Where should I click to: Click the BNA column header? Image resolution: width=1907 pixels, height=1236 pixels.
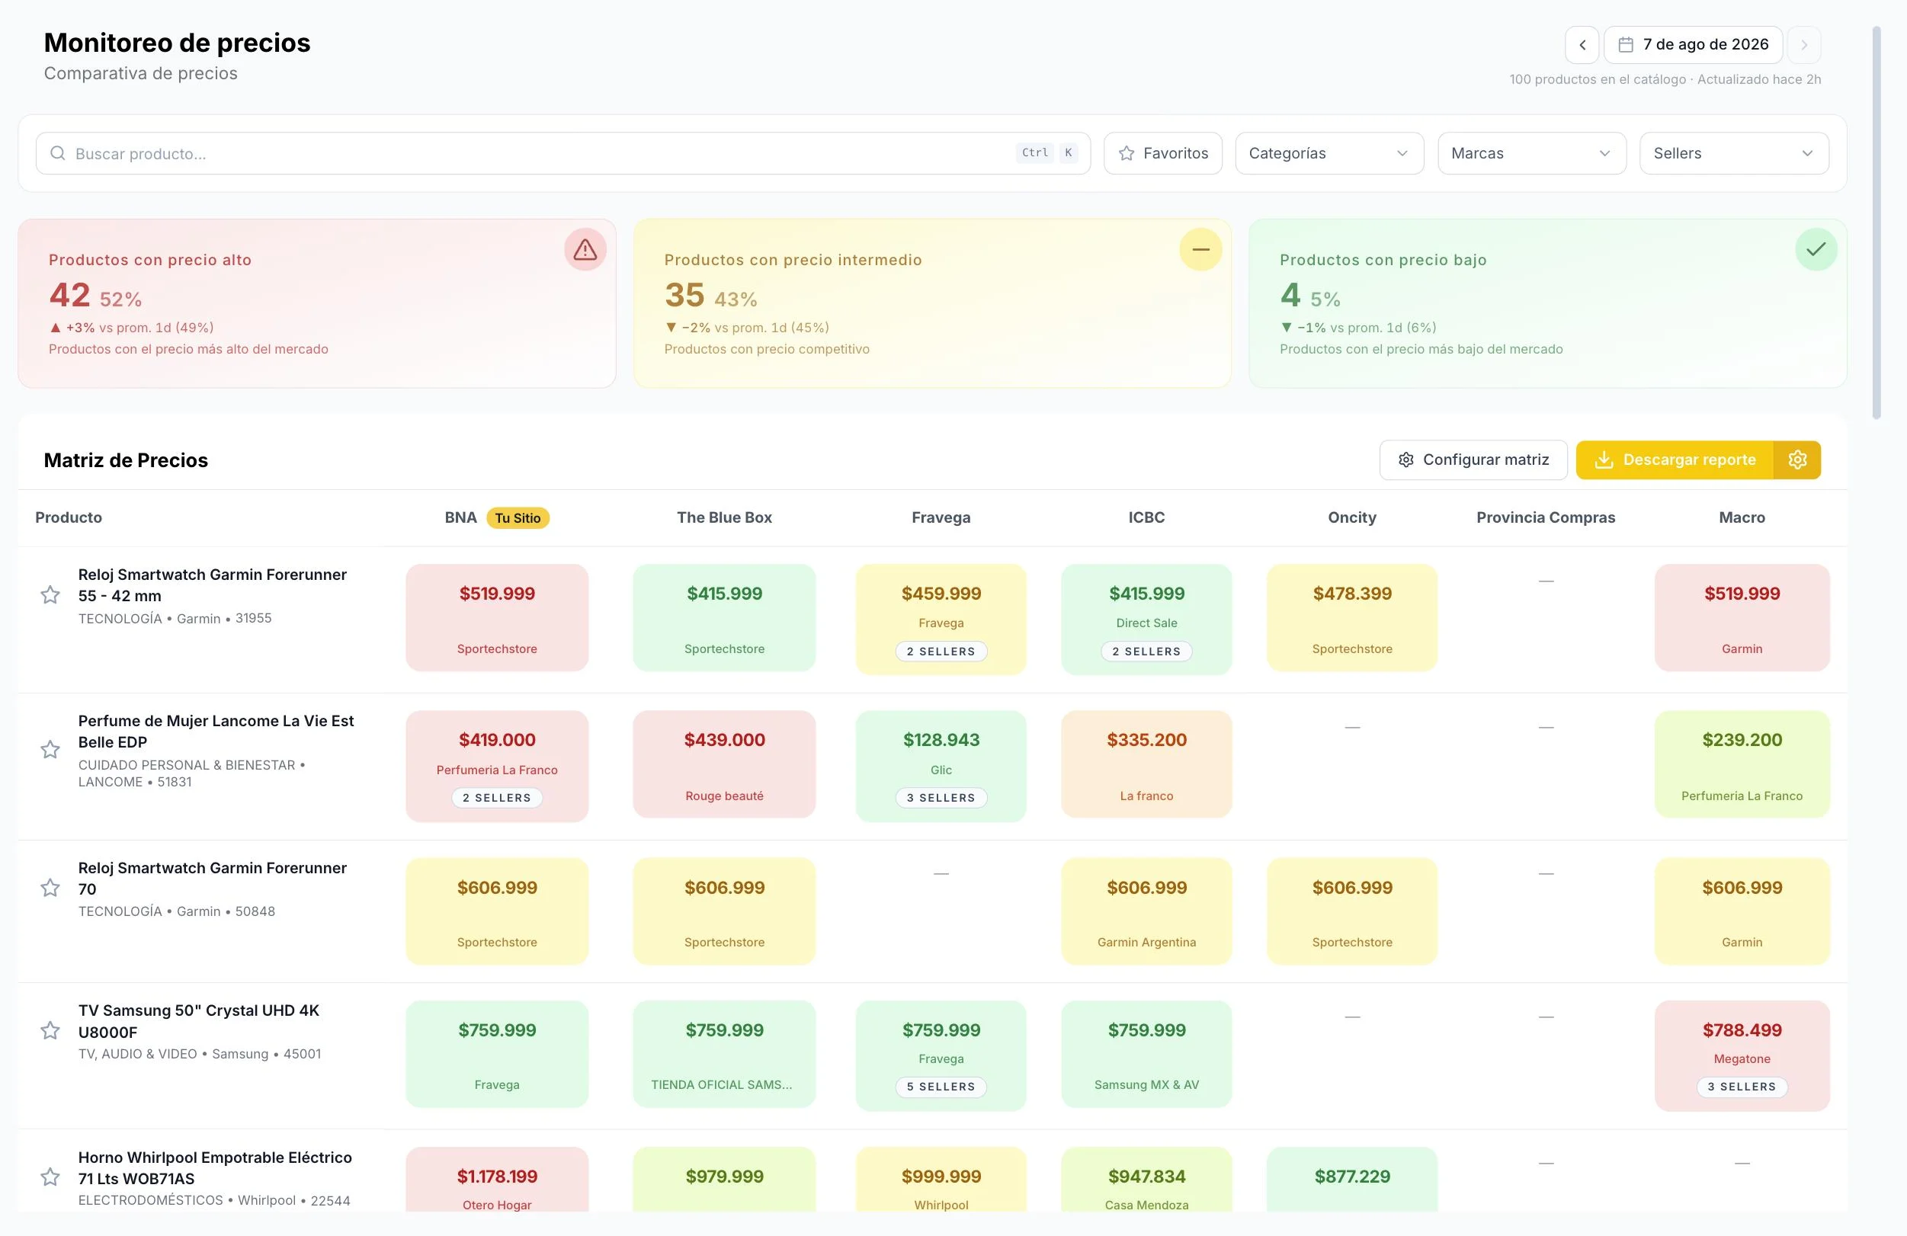click(460, 517)
